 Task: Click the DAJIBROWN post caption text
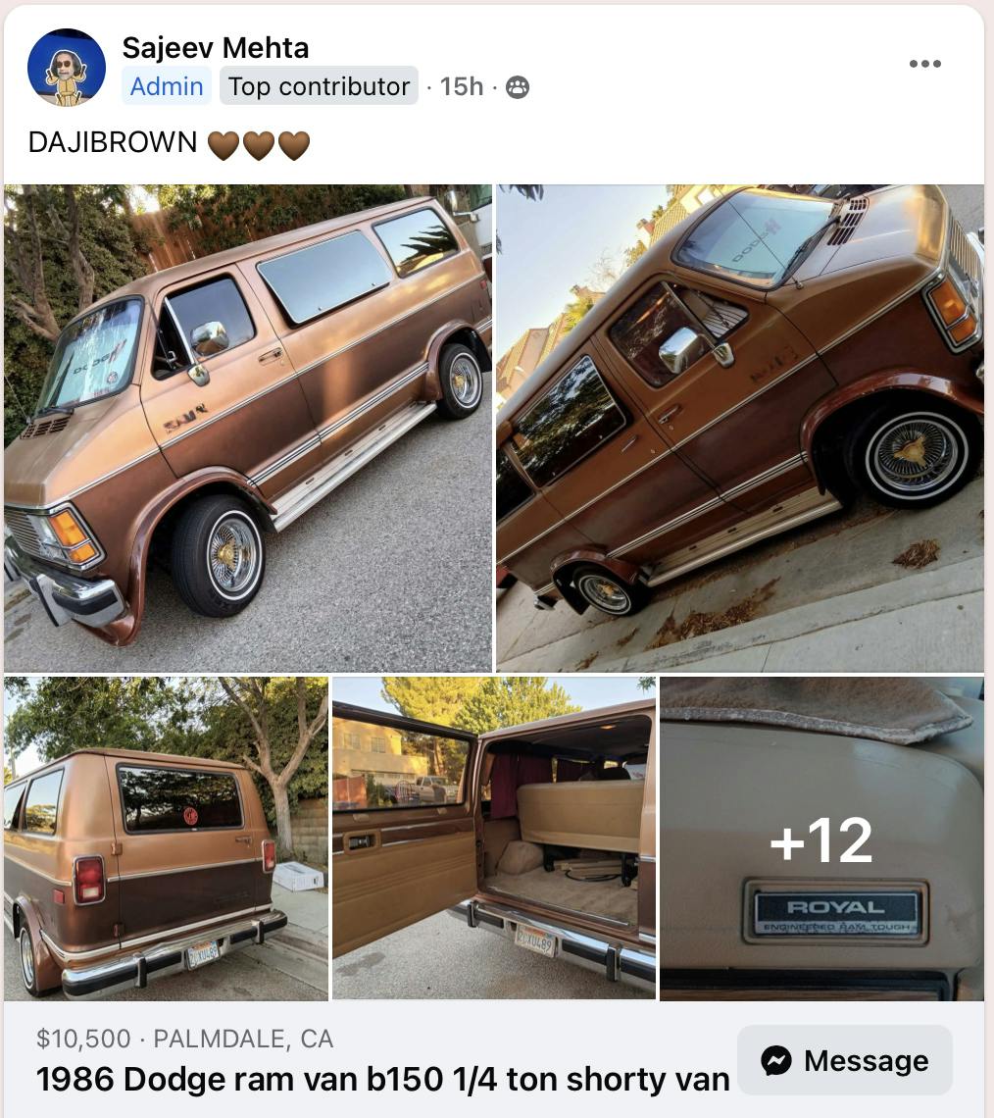click(113, 142)
